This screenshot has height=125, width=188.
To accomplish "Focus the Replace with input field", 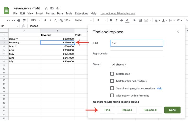I will coord(137,54).
